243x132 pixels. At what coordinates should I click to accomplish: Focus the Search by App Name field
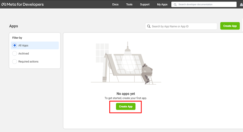181,26
